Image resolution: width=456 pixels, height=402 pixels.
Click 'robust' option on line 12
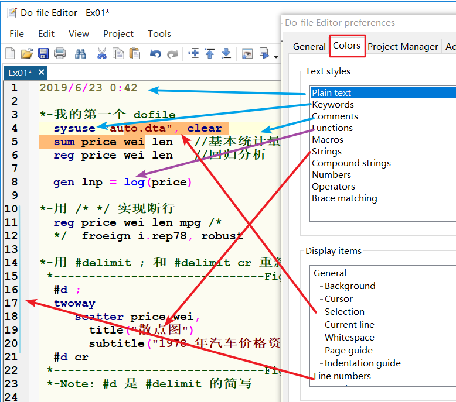[222, 236]
